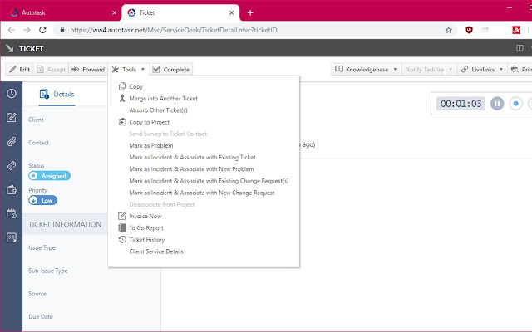The image size is (532, 332).
Task: Click the layout toggle icon in header
Action: (520, 48)
